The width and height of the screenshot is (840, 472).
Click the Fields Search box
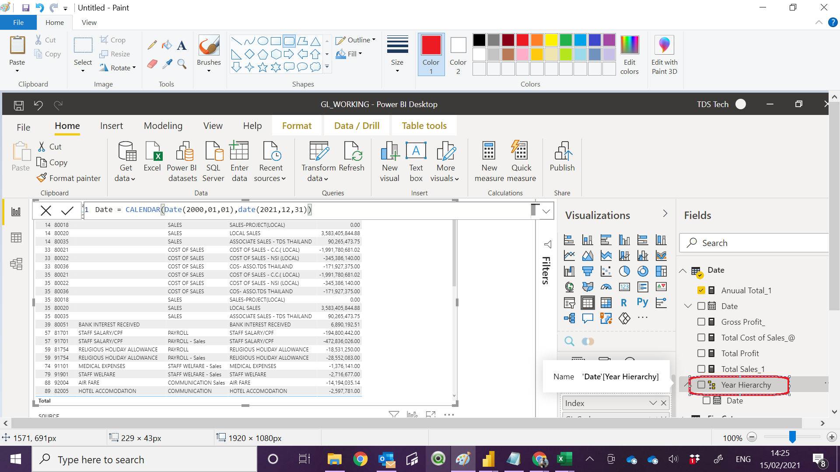(x=753, y=243)
